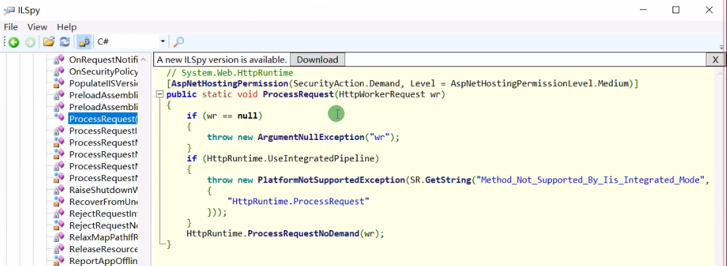Open search with magnifier icon

[179, 42]
